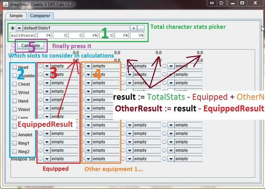This screenshot has width=265, height=189.
Task: Click the 0% field next to aultStats1
Action: 45,35
